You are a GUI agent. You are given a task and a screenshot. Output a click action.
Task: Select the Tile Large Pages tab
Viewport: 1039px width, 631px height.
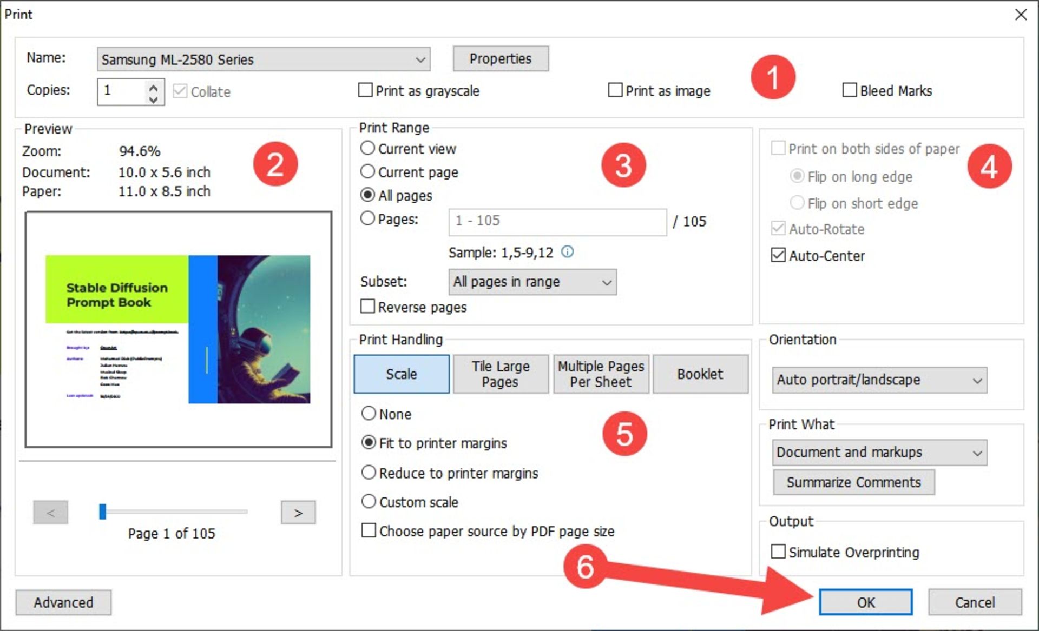point(500,374)
